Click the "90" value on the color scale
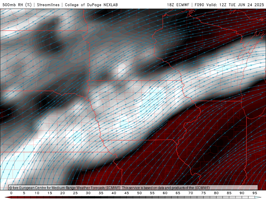 242,193
